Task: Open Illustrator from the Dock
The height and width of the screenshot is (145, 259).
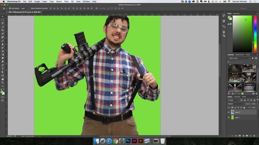Action: (x=140, y=141)
